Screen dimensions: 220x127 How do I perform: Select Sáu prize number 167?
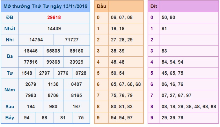tap(77, 107)
